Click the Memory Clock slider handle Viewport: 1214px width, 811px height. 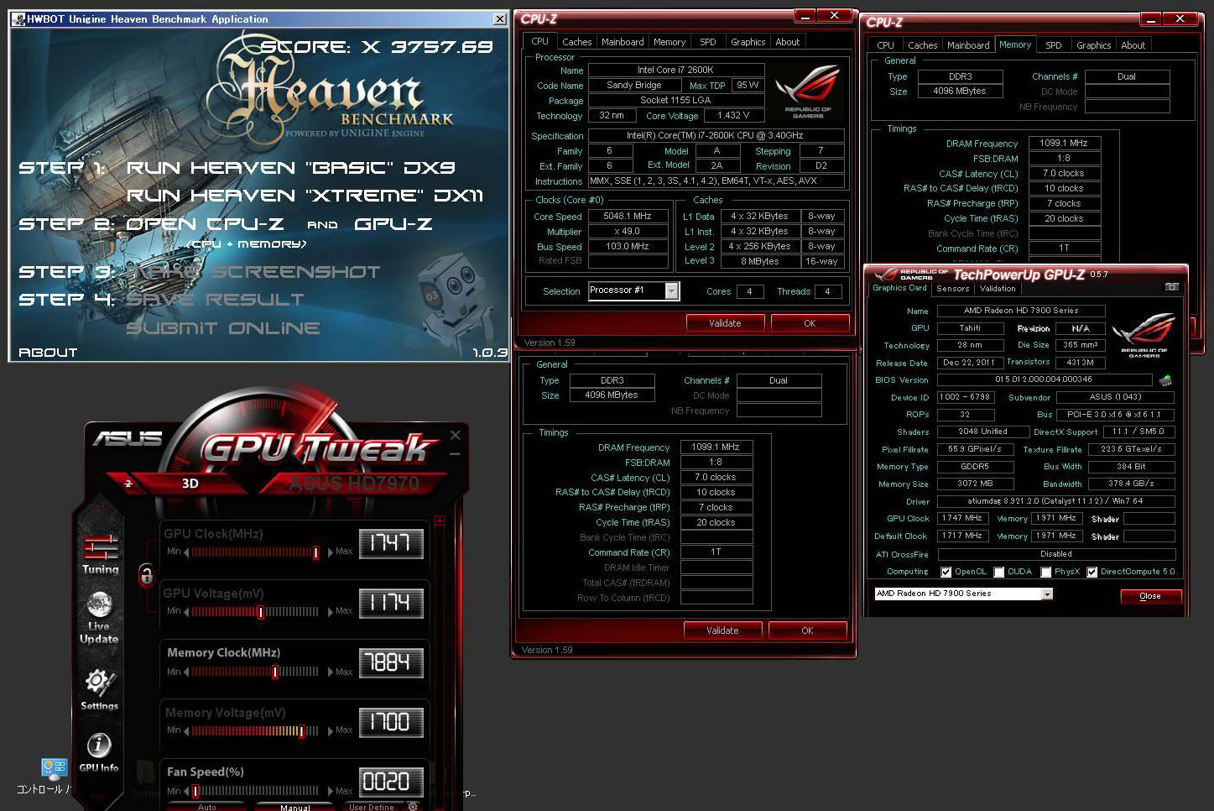(275, 672)
